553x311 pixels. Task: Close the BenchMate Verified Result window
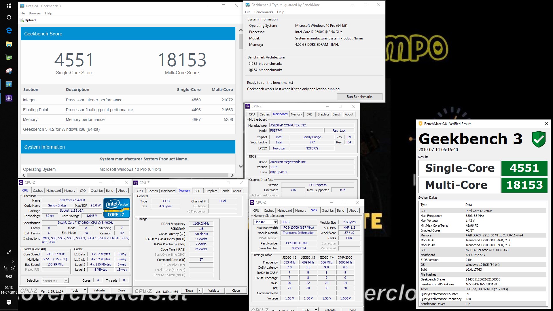point(546,124)
